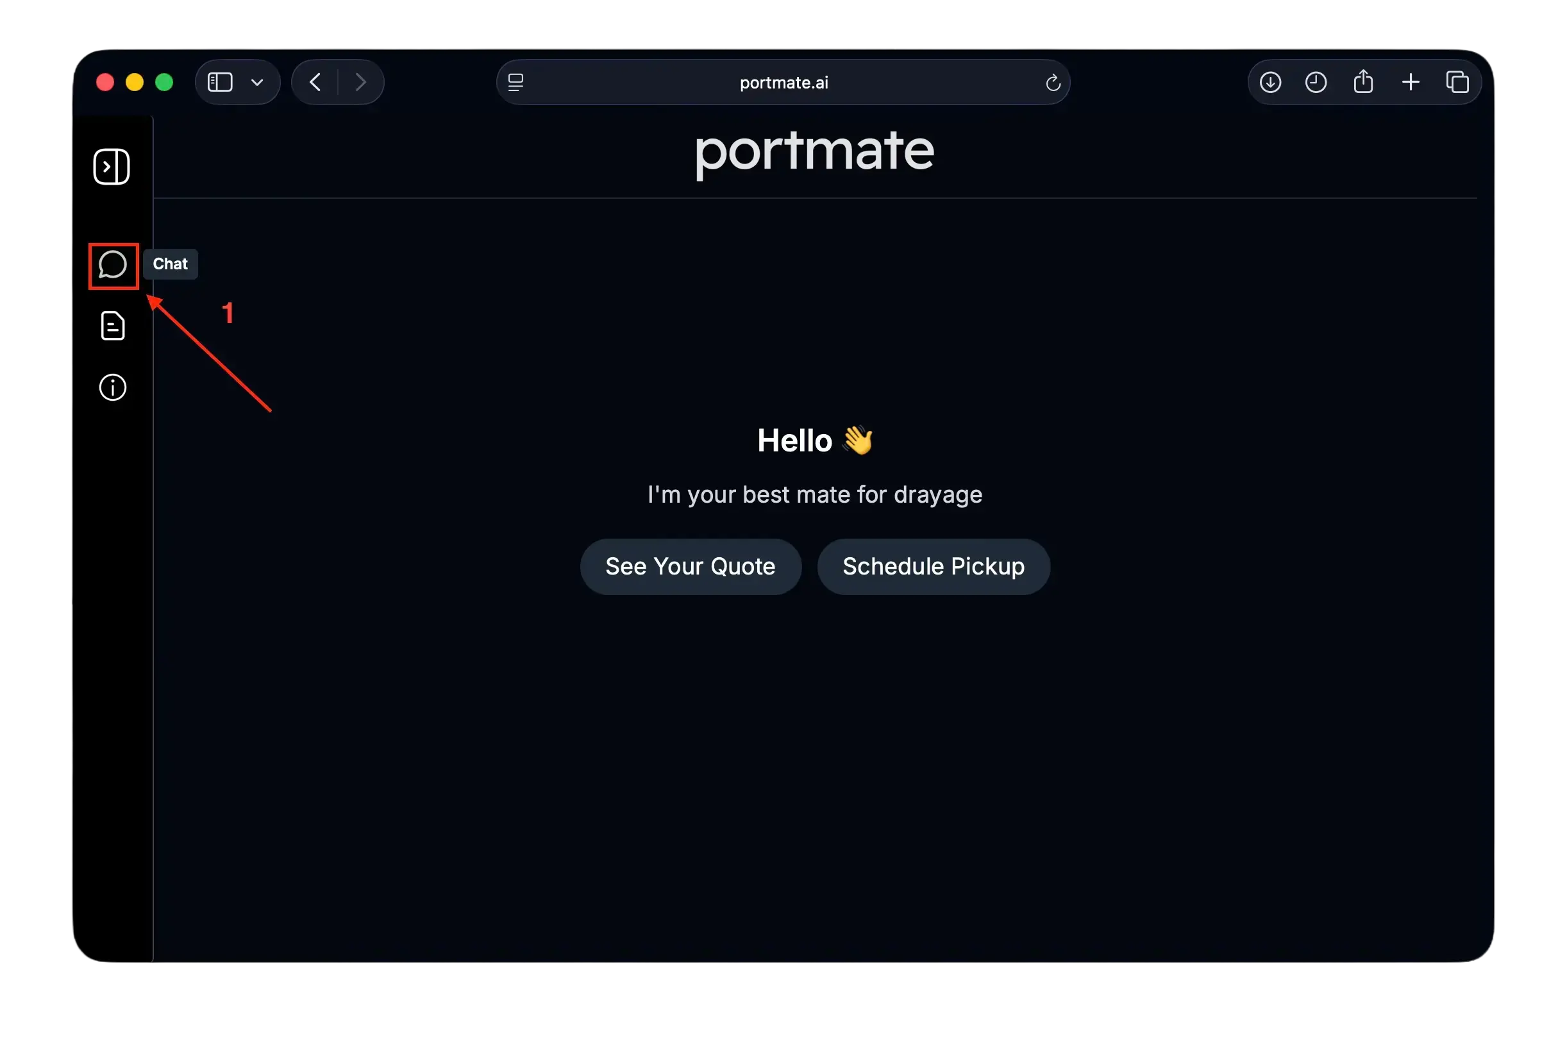Open Safari history clock icon
This screenshot has width=1567, height=1058.
click(1316, 82)
